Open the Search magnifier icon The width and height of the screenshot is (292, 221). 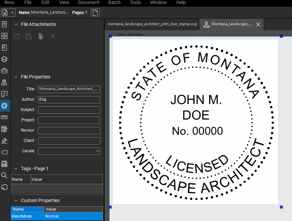pos(4,175)
